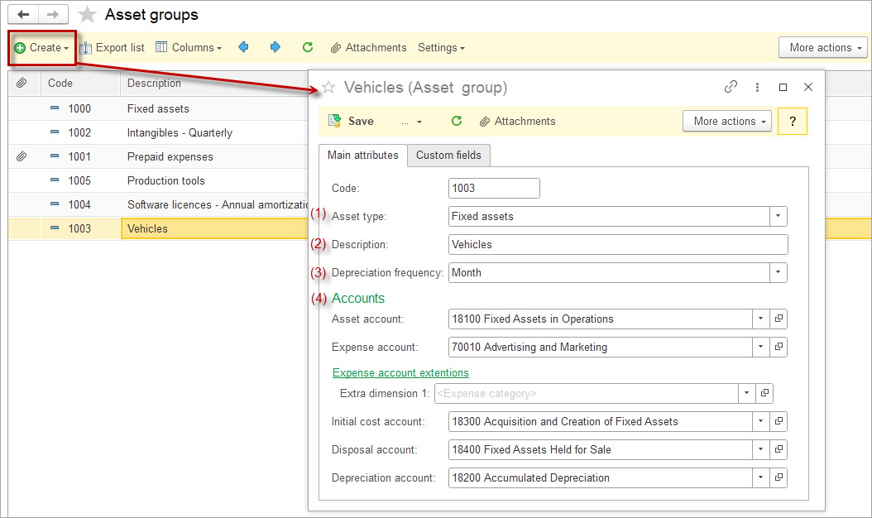Select the Prepaid expenses row
872x518 pixels.
[158, 156]
